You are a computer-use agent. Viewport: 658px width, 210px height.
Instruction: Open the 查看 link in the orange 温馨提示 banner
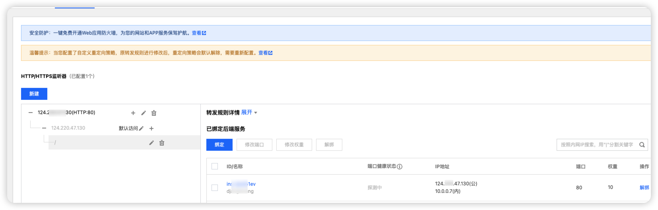pyautogui.click(x=265, y=53)
